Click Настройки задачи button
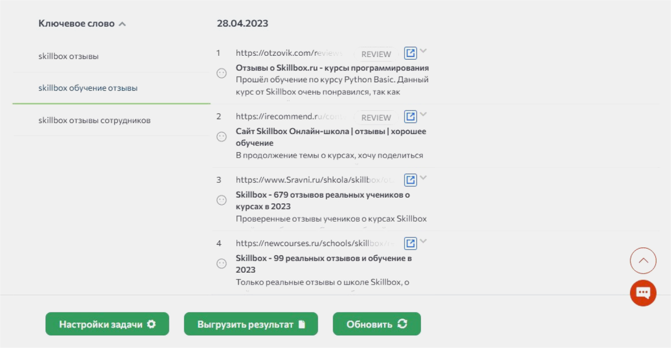 click(x=107, y=324)
